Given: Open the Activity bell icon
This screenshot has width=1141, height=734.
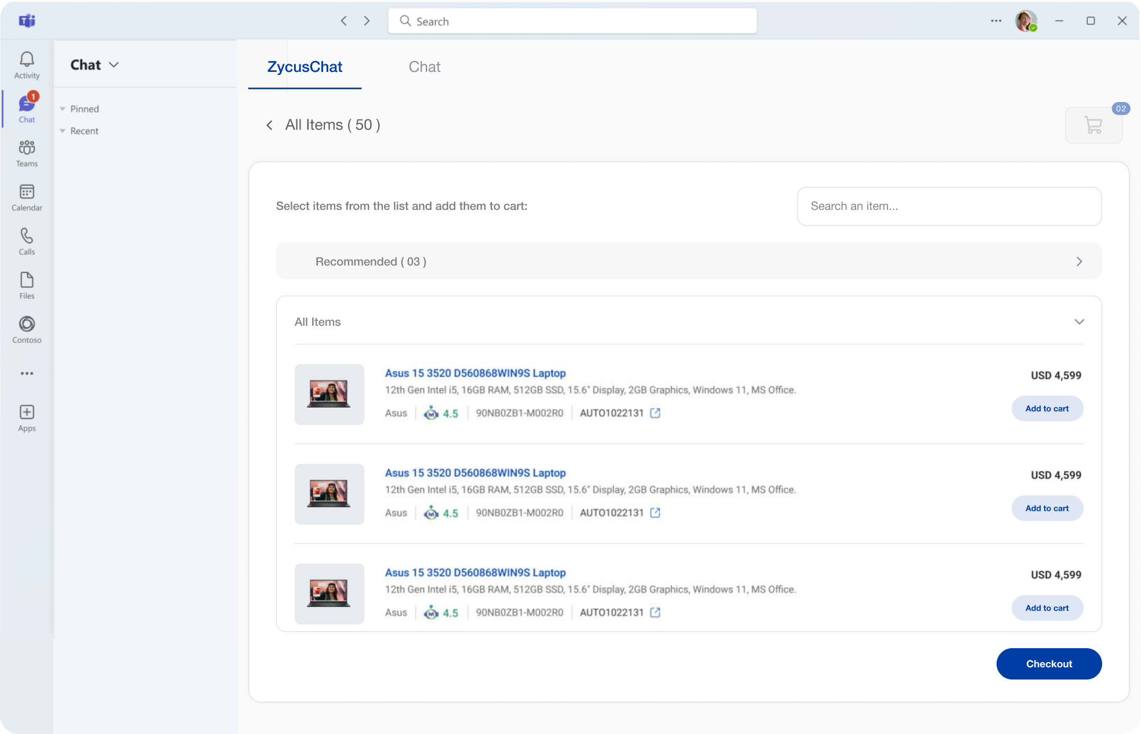Looking at the screenshot, I should [27, 65].
